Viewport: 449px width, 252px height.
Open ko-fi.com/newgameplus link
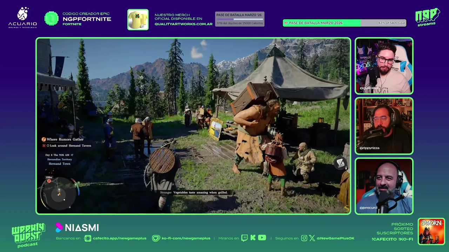tap(186, 238)
